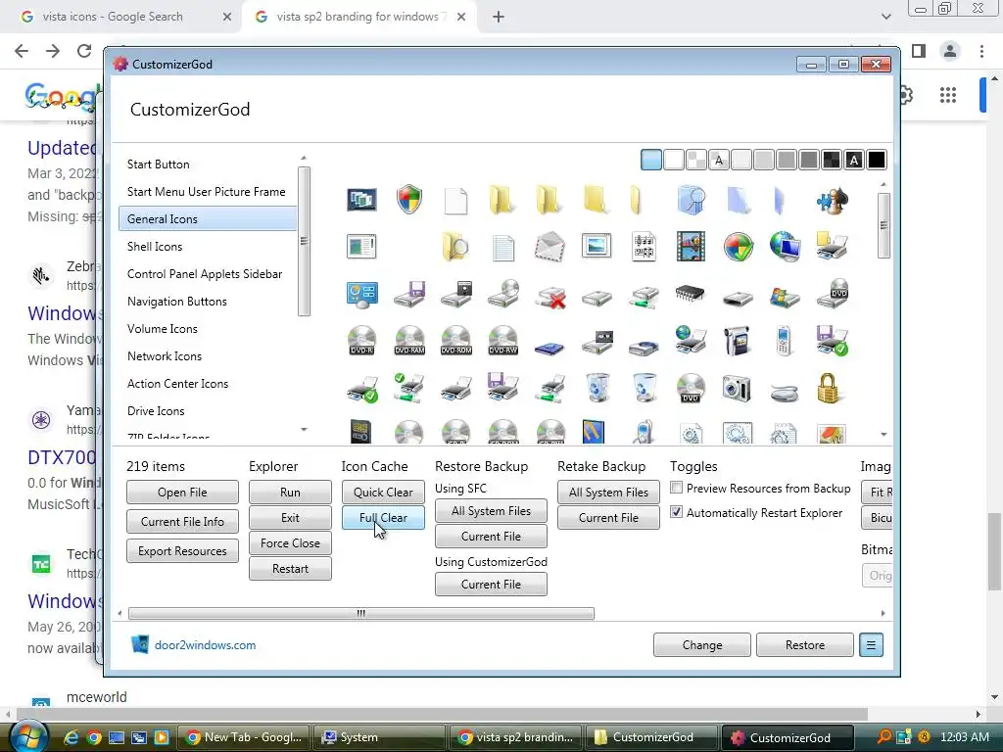Click the Export Resources button
This screenshot has width=1003, height=752.
(x=182, y=551)
